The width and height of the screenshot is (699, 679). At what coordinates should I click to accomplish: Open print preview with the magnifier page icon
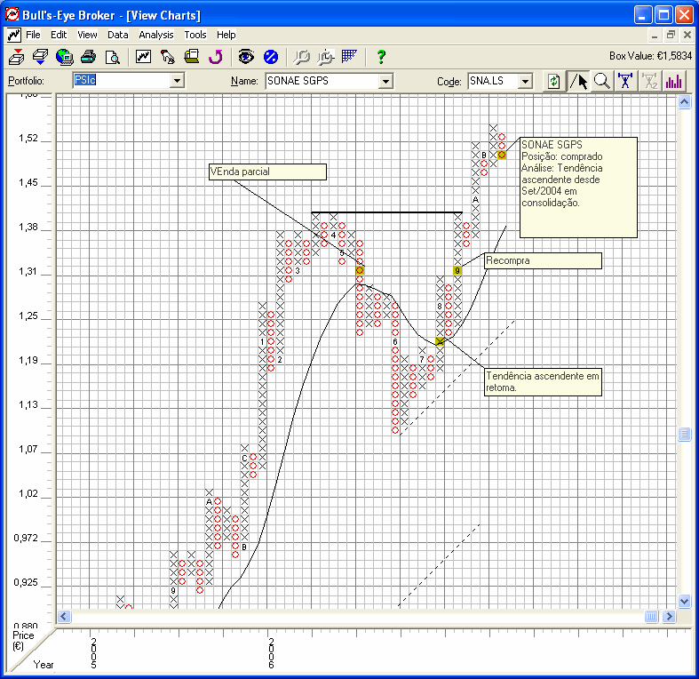[113, 57]
